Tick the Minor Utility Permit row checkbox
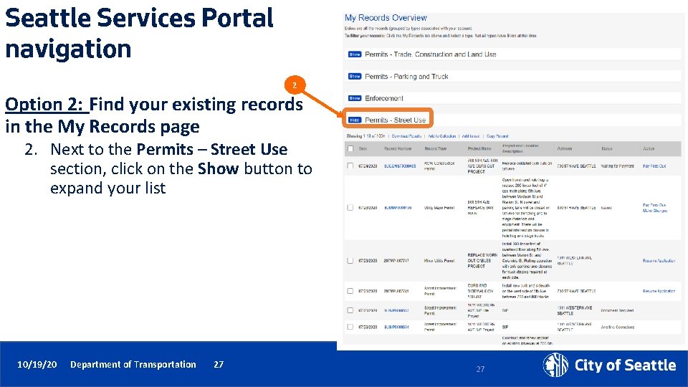The height and width of the screenshot is (387, 688). [350, 261]
